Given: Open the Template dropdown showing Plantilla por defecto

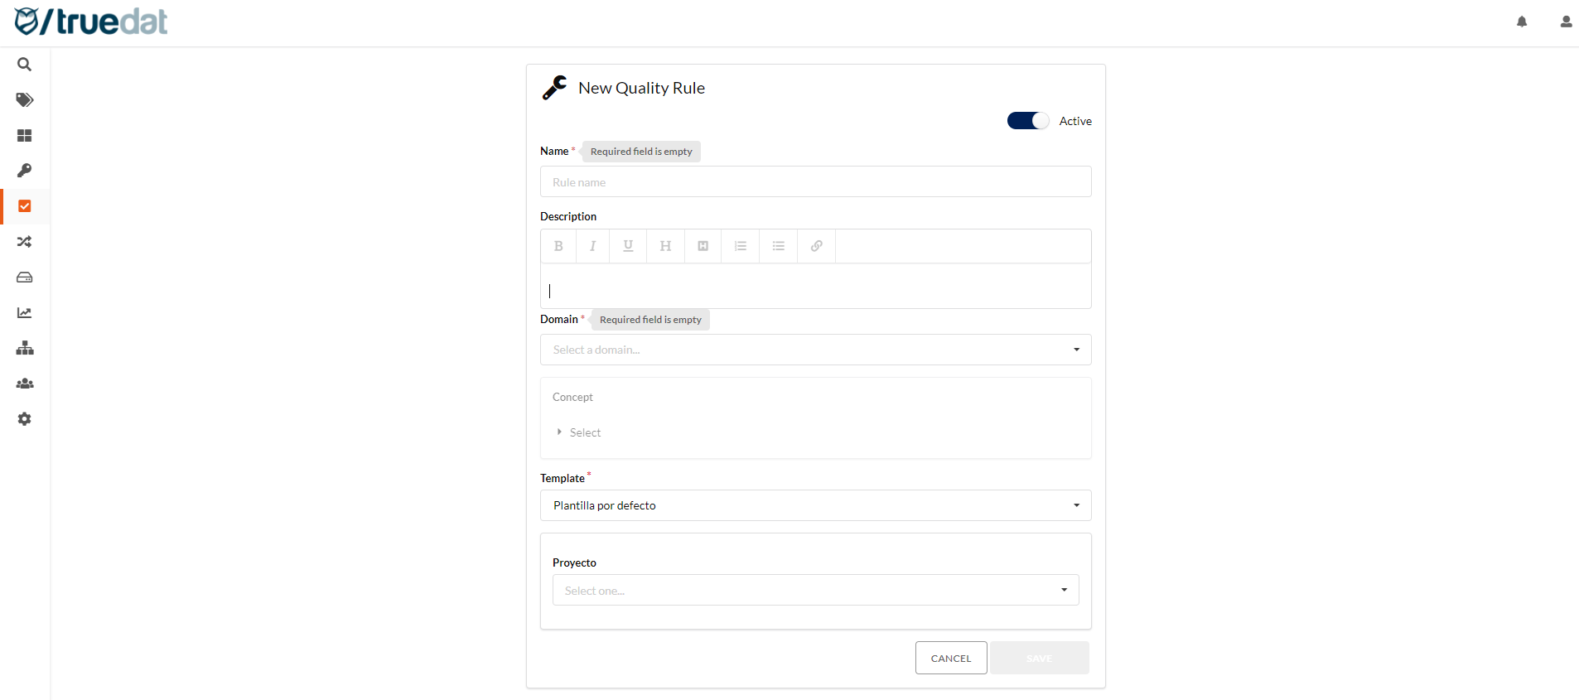Looking at the screenshot, I should [815, 505].
